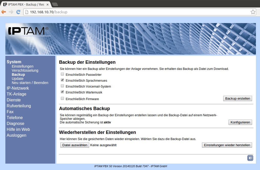Expand the TK-Anlage sidebar section

point(16,94)
